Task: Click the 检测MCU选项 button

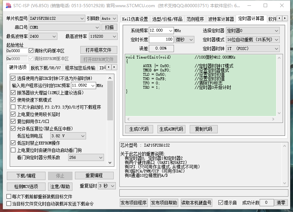Action: click(26, 186)
